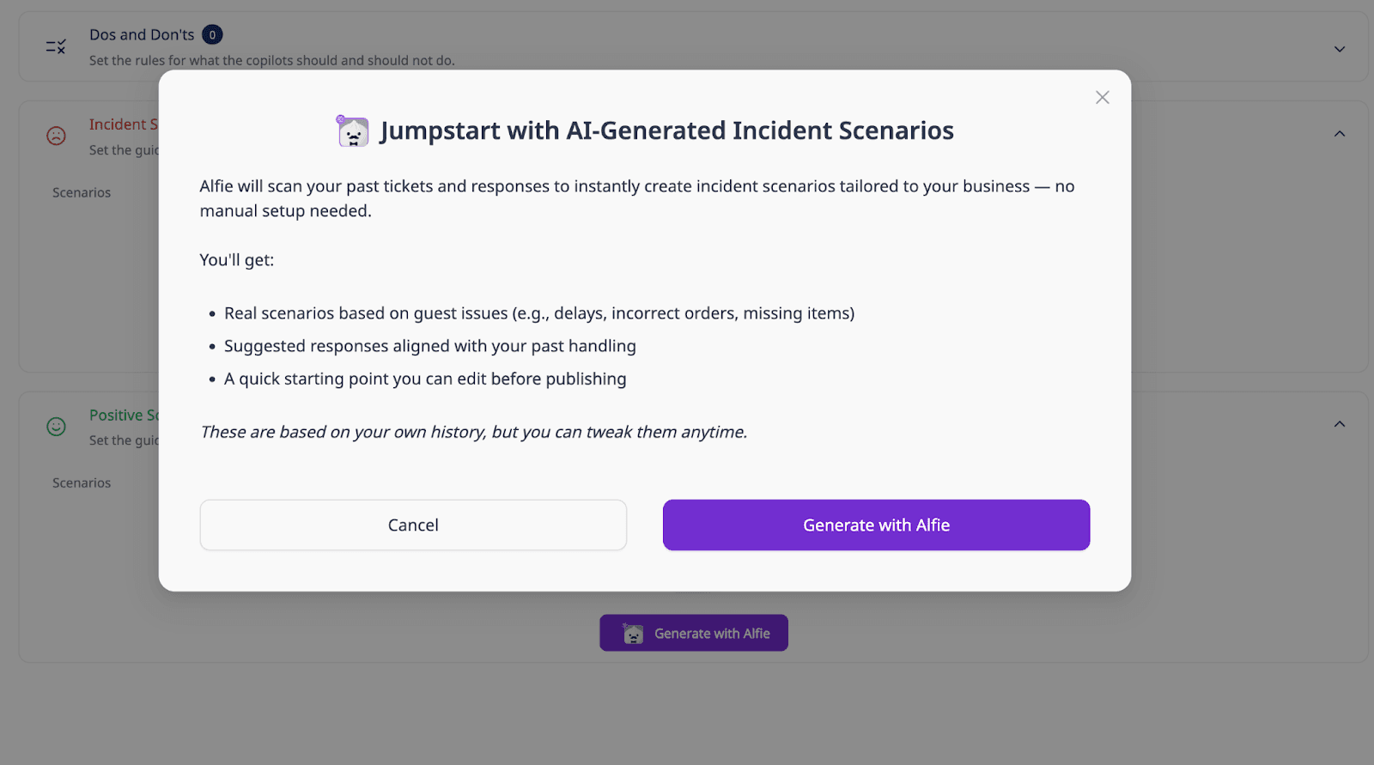The width and height of the screenshot is (1374, 765).
Task: Select the Dos and Don'ts heading
Action: coord(142,35)
